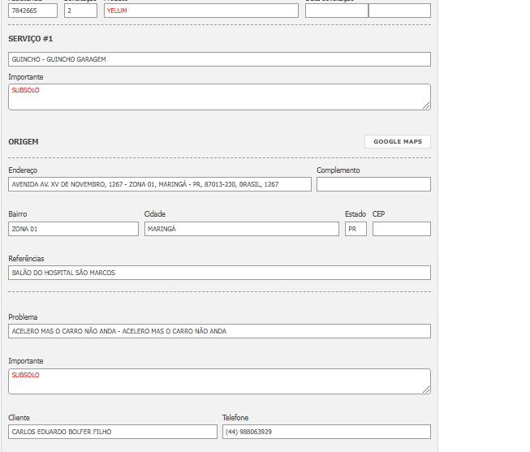530x452 pixels.
Task: Click the last empty field in top row
Action: pyautogui.click(x=399, y=11)
